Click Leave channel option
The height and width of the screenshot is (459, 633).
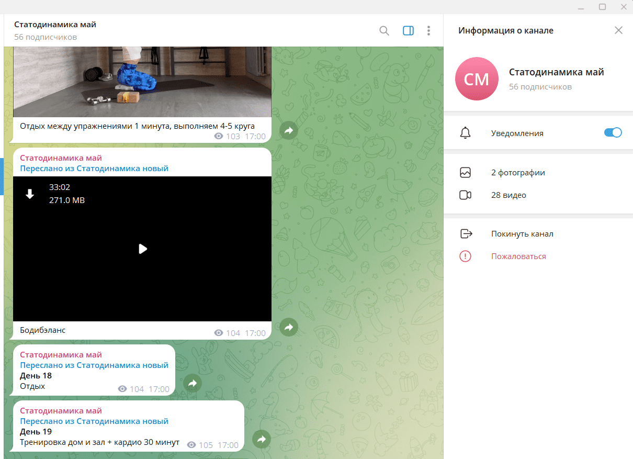[x=522, y=234]
